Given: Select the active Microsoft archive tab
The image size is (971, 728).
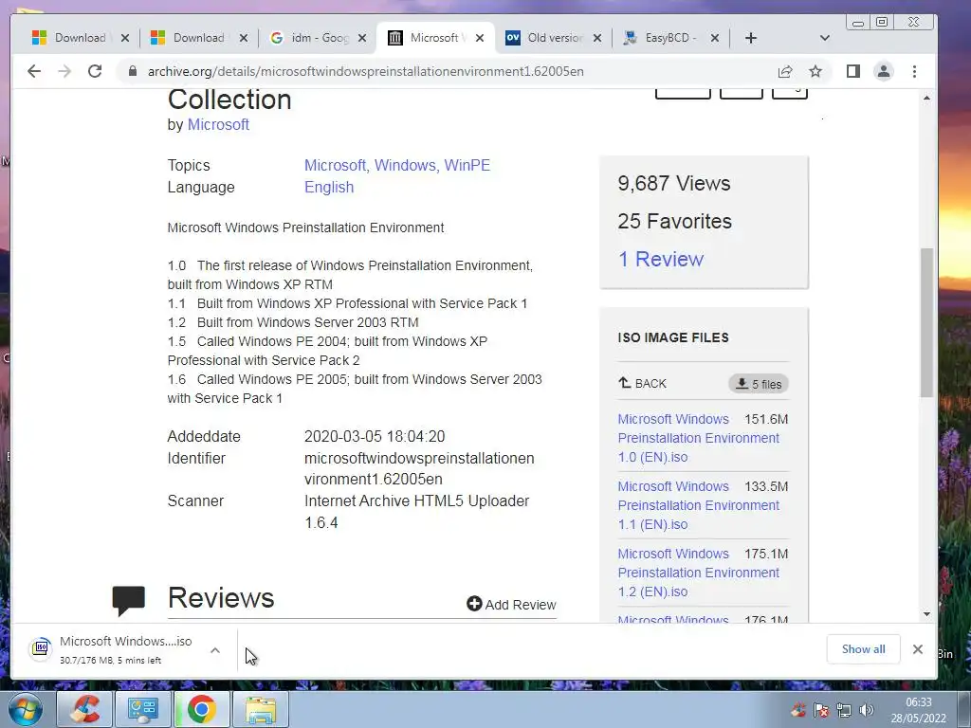Looking at the screenshot, I should (433, 38).
